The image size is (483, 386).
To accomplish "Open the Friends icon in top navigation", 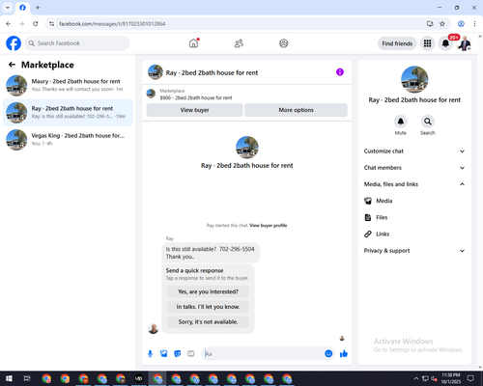I will 239,43.
